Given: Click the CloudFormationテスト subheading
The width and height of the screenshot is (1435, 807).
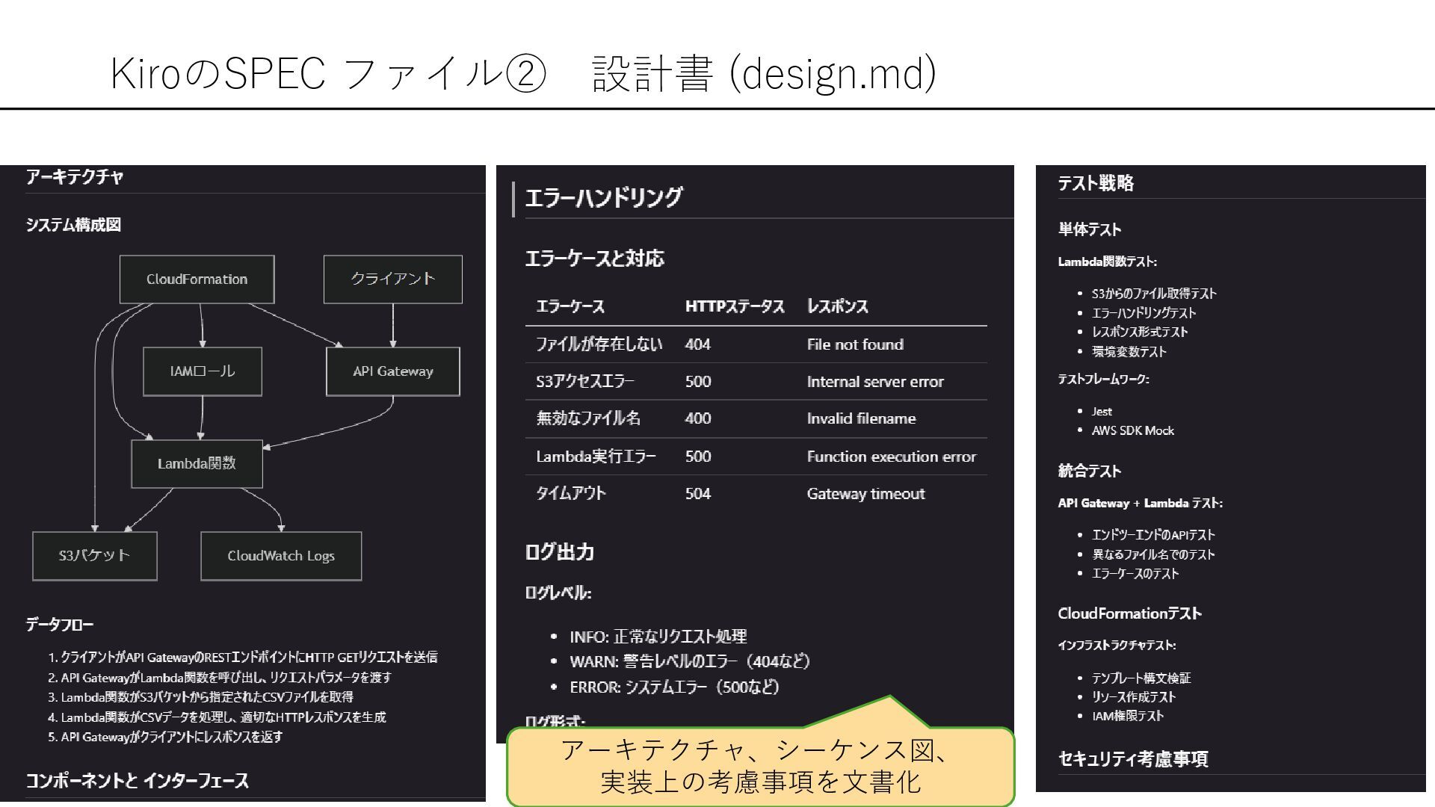Looking at the screenshot, I should pyautogui.click(x=1129, y=613).
